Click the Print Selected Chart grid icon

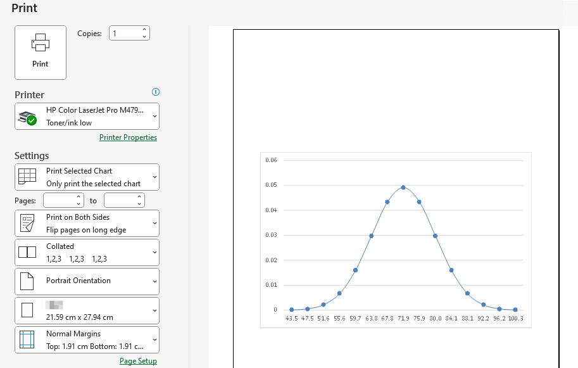(x=27, y=177)
